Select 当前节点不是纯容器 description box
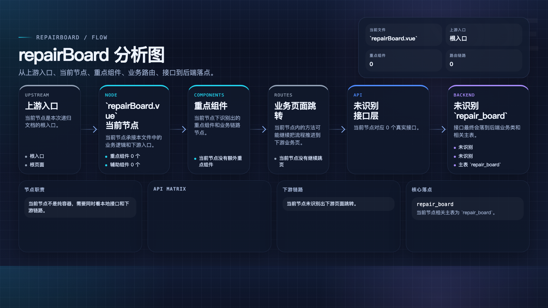This screenshot has height=308, width=548. click(x=80, y=207)
